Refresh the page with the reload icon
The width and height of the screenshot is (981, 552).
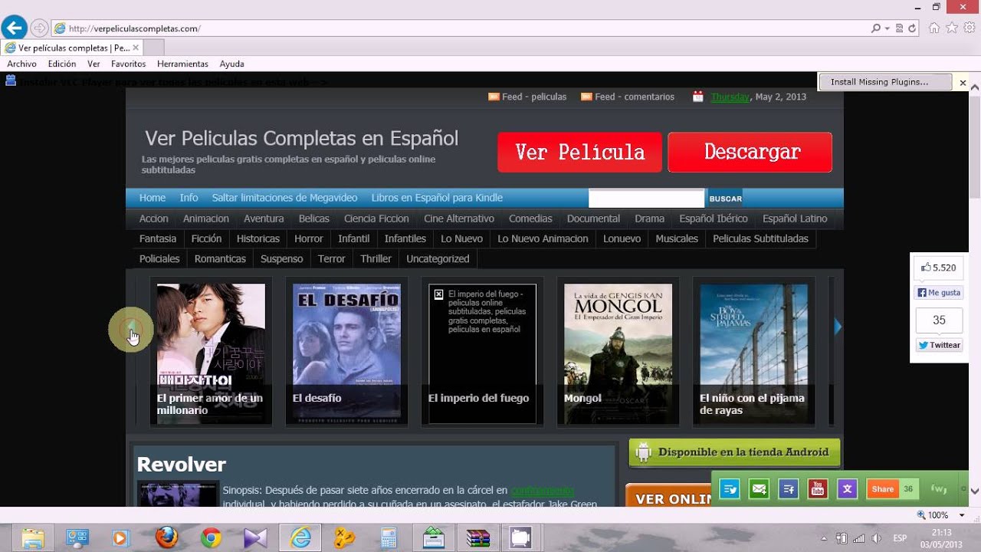912,28
